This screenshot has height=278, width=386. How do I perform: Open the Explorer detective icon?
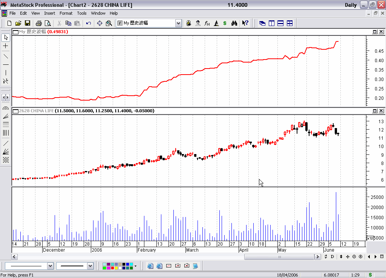coord(198,23)
